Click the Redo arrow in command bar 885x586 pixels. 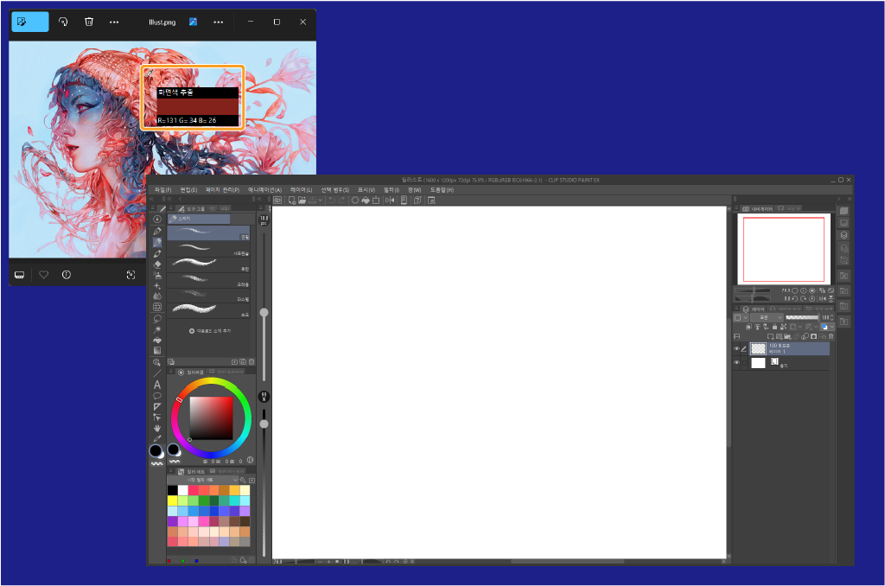coord(342,200)
